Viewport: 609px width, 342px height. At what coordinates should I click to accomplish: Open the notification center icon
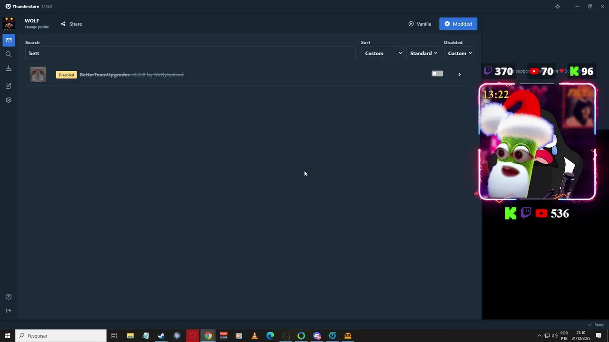coord(599,336)
